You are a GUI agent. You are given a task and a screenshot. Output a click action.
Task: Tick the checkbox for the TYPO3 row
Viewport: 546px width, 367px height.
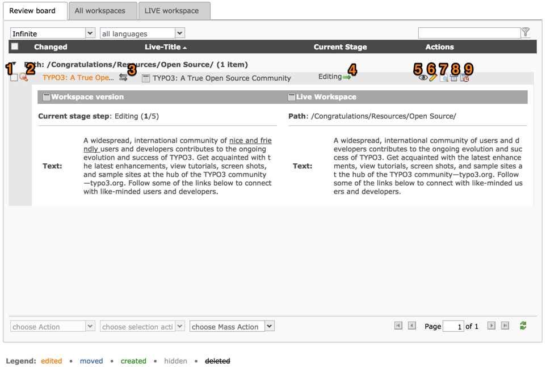tap(14, 78)
